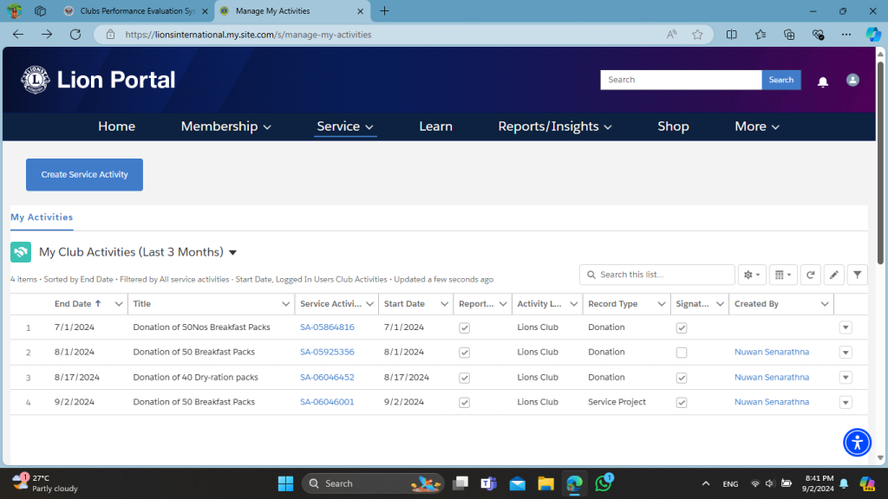The image size is (888, 499).
Task: Toggle browser split screen
Action: click(x=732, y=35)
